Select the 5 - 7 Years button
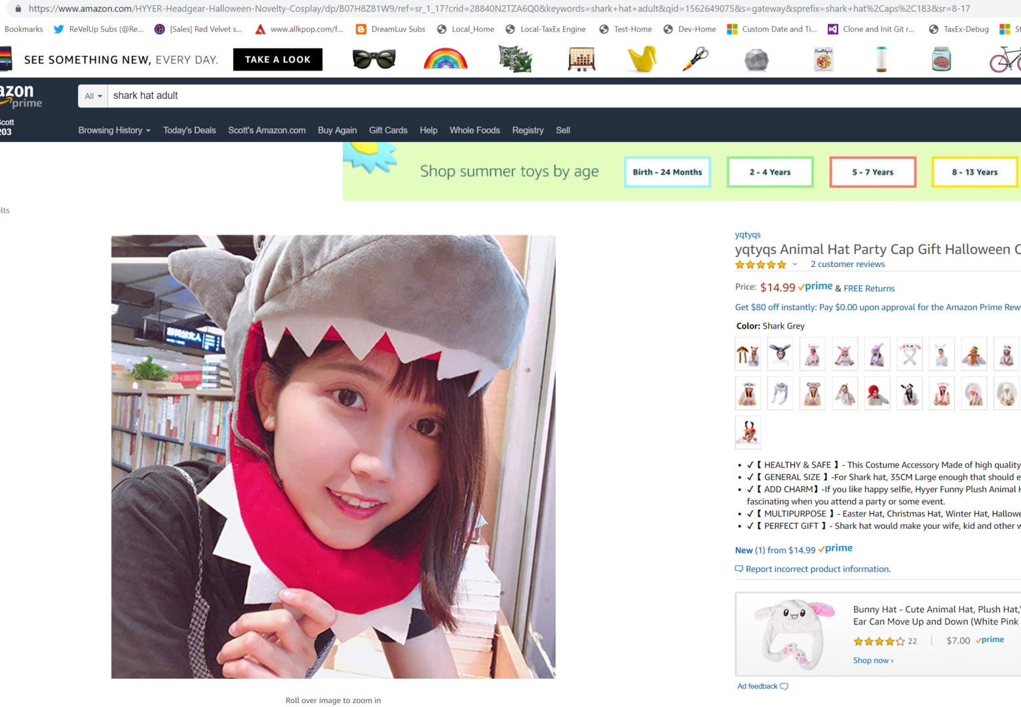The image size is (1021, 707). tap(873, 172)
